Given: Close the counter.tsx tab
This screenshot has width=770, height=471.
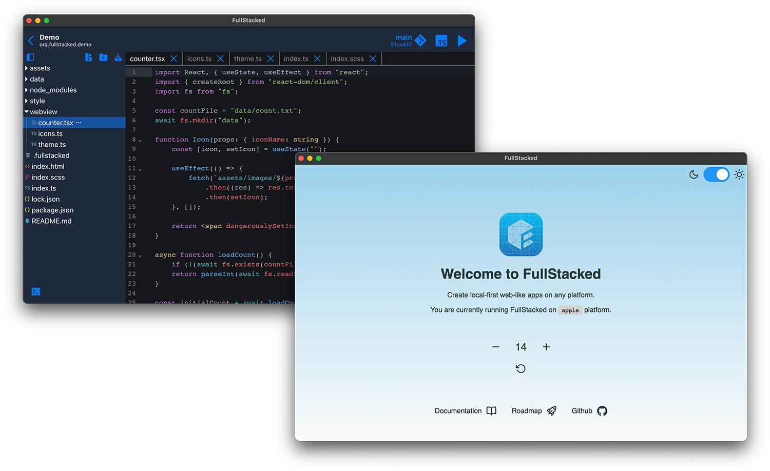Looking at the screenshot, I should [174, 58].
